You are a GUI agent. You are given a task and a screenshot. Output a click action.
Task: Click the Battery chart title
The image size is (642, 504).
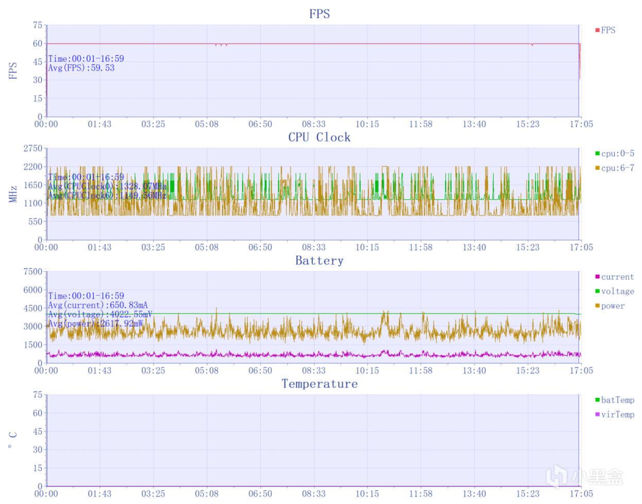point(319,260)
